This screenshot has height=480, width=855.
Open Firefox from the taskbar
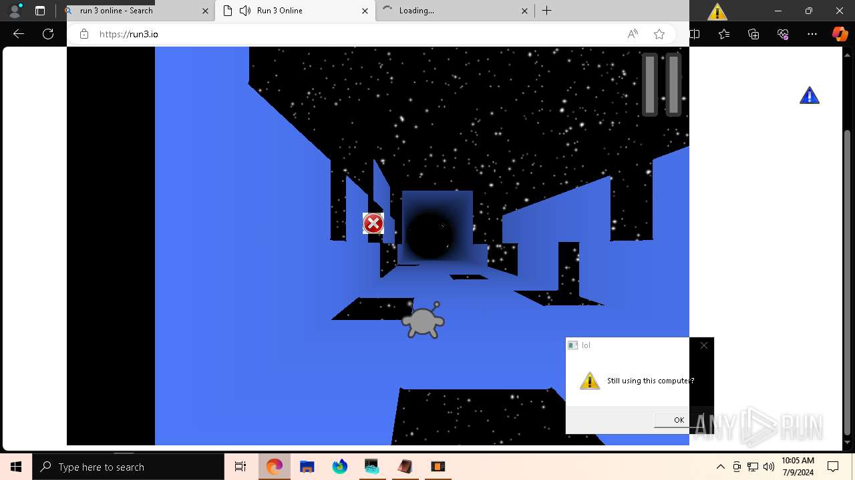(340, 467)
